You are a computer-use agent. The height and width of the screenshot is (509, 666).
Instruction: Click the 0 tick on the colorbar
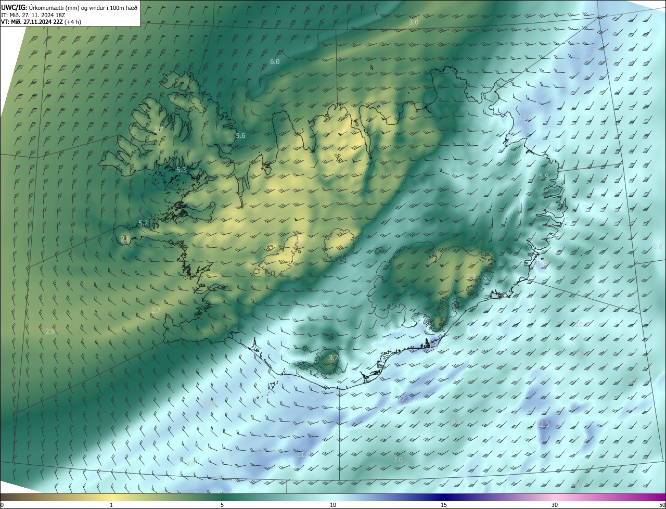pyautogui.click(x=2, y=505)
